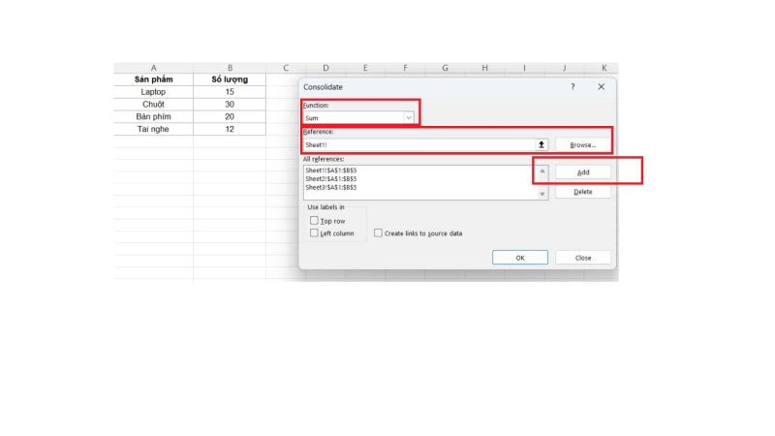775x436 pixels.
Task: Click the quantity cell 30
Action: [230, 105]
